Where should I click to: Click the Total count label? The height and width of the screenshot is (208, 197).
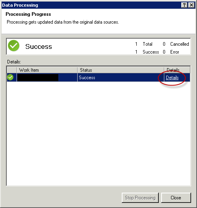pos(147,44)
